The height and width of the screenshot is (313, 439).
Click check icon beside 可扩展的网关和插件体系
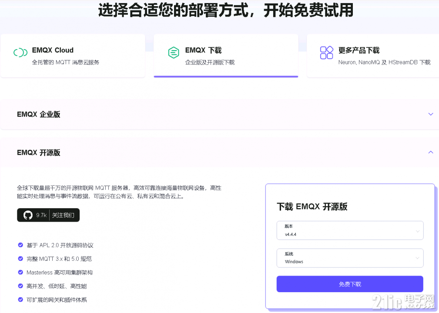[20, 300]
